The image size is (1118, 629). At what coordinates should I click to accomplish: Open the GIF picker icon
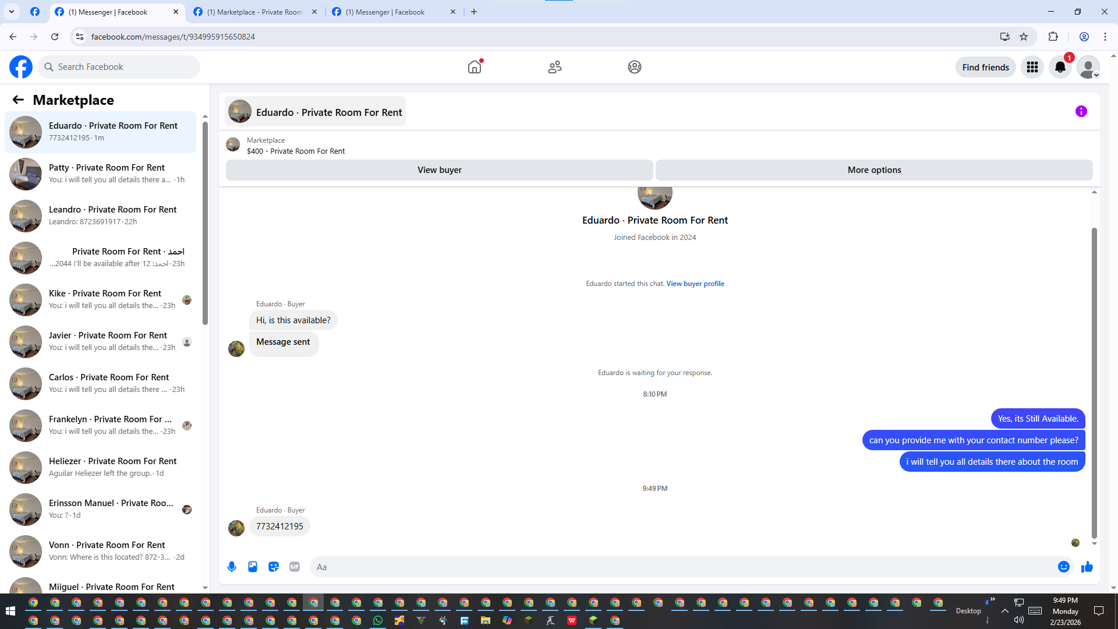point(295,567)
